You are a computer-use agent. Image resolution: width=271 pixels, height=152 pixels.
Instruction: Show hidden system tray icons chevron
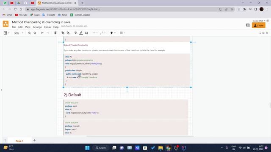click(222, 148)
